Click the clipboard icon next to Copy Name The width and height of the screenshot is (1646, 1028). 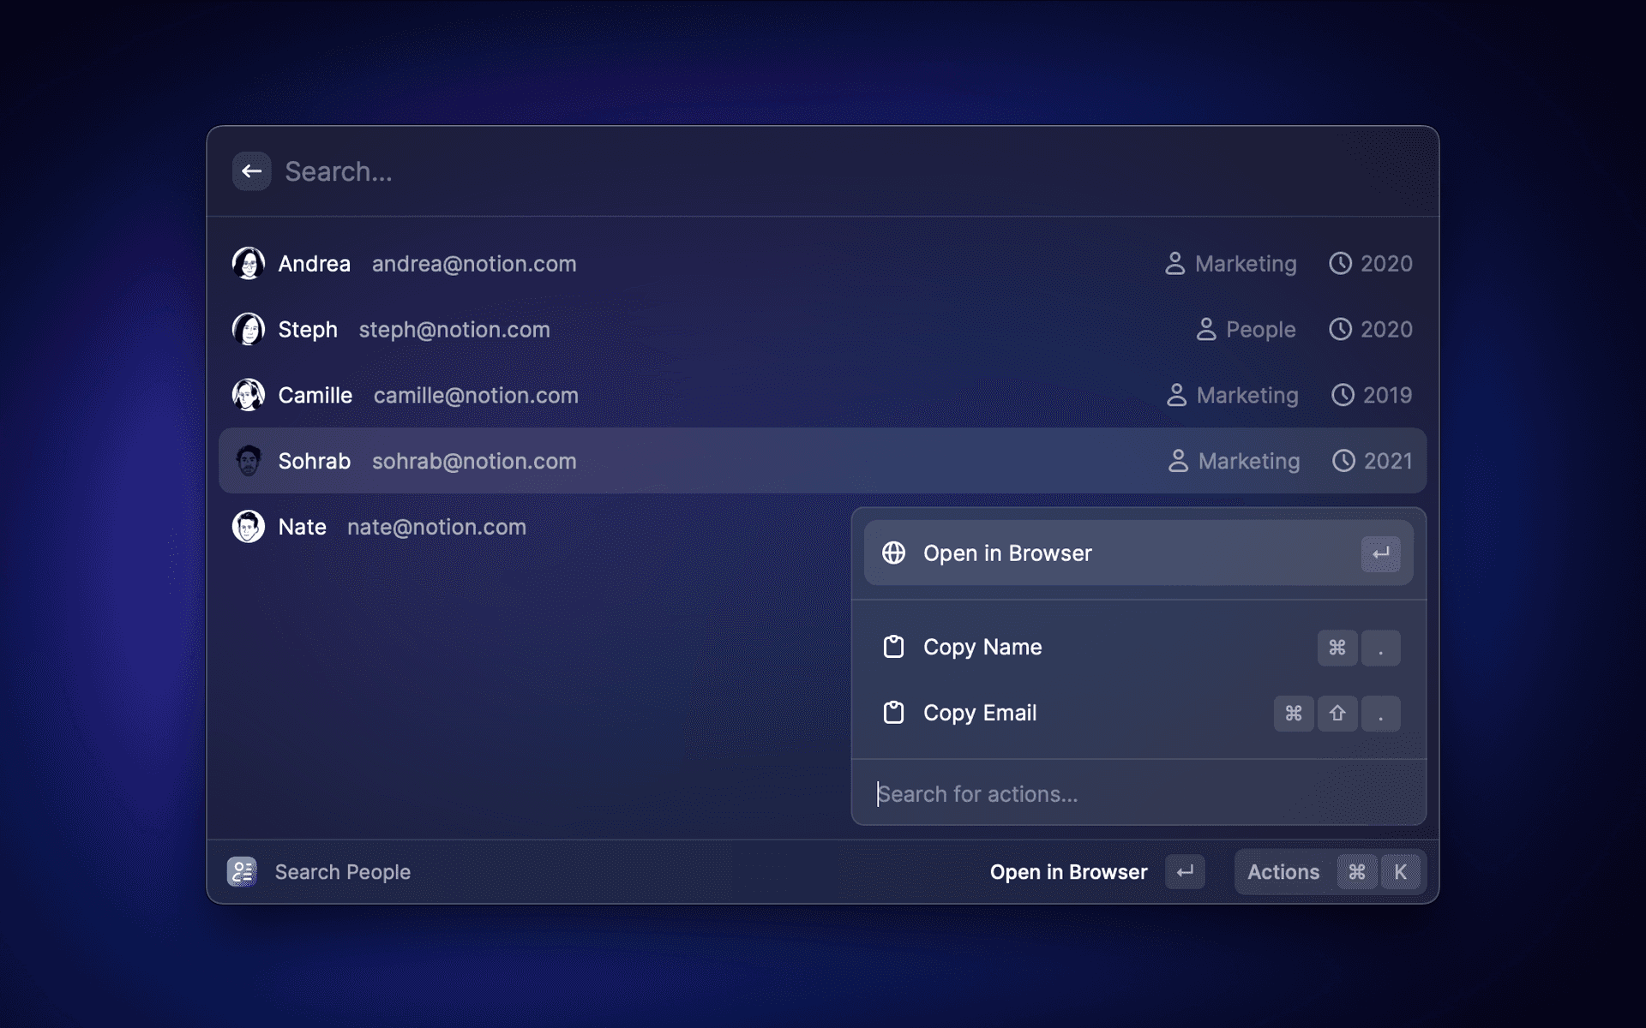[x=893, y=647]
